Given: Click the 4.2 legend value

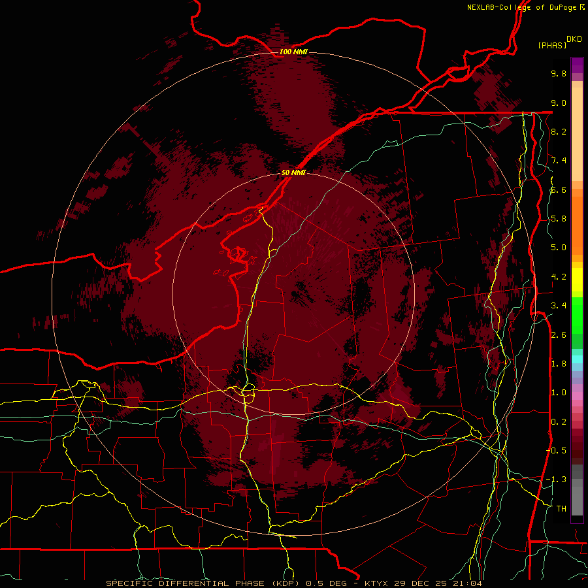Looking at the screenshot, I should [x=559, y=277].
